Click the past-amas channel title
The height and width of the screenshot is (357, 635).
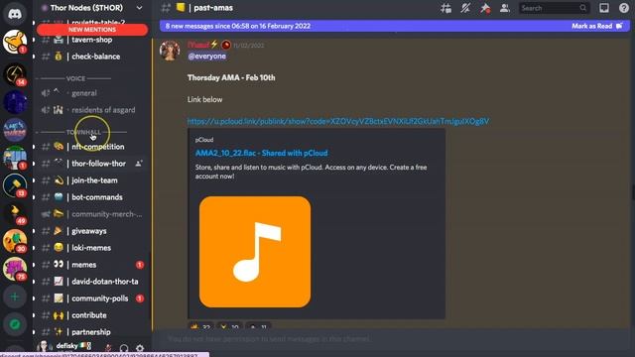[213, 8]
